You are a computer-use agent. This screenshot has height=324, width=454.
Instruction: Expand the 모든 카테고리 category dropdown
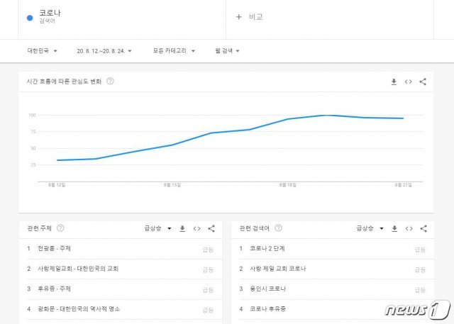[x=172, y=51]
